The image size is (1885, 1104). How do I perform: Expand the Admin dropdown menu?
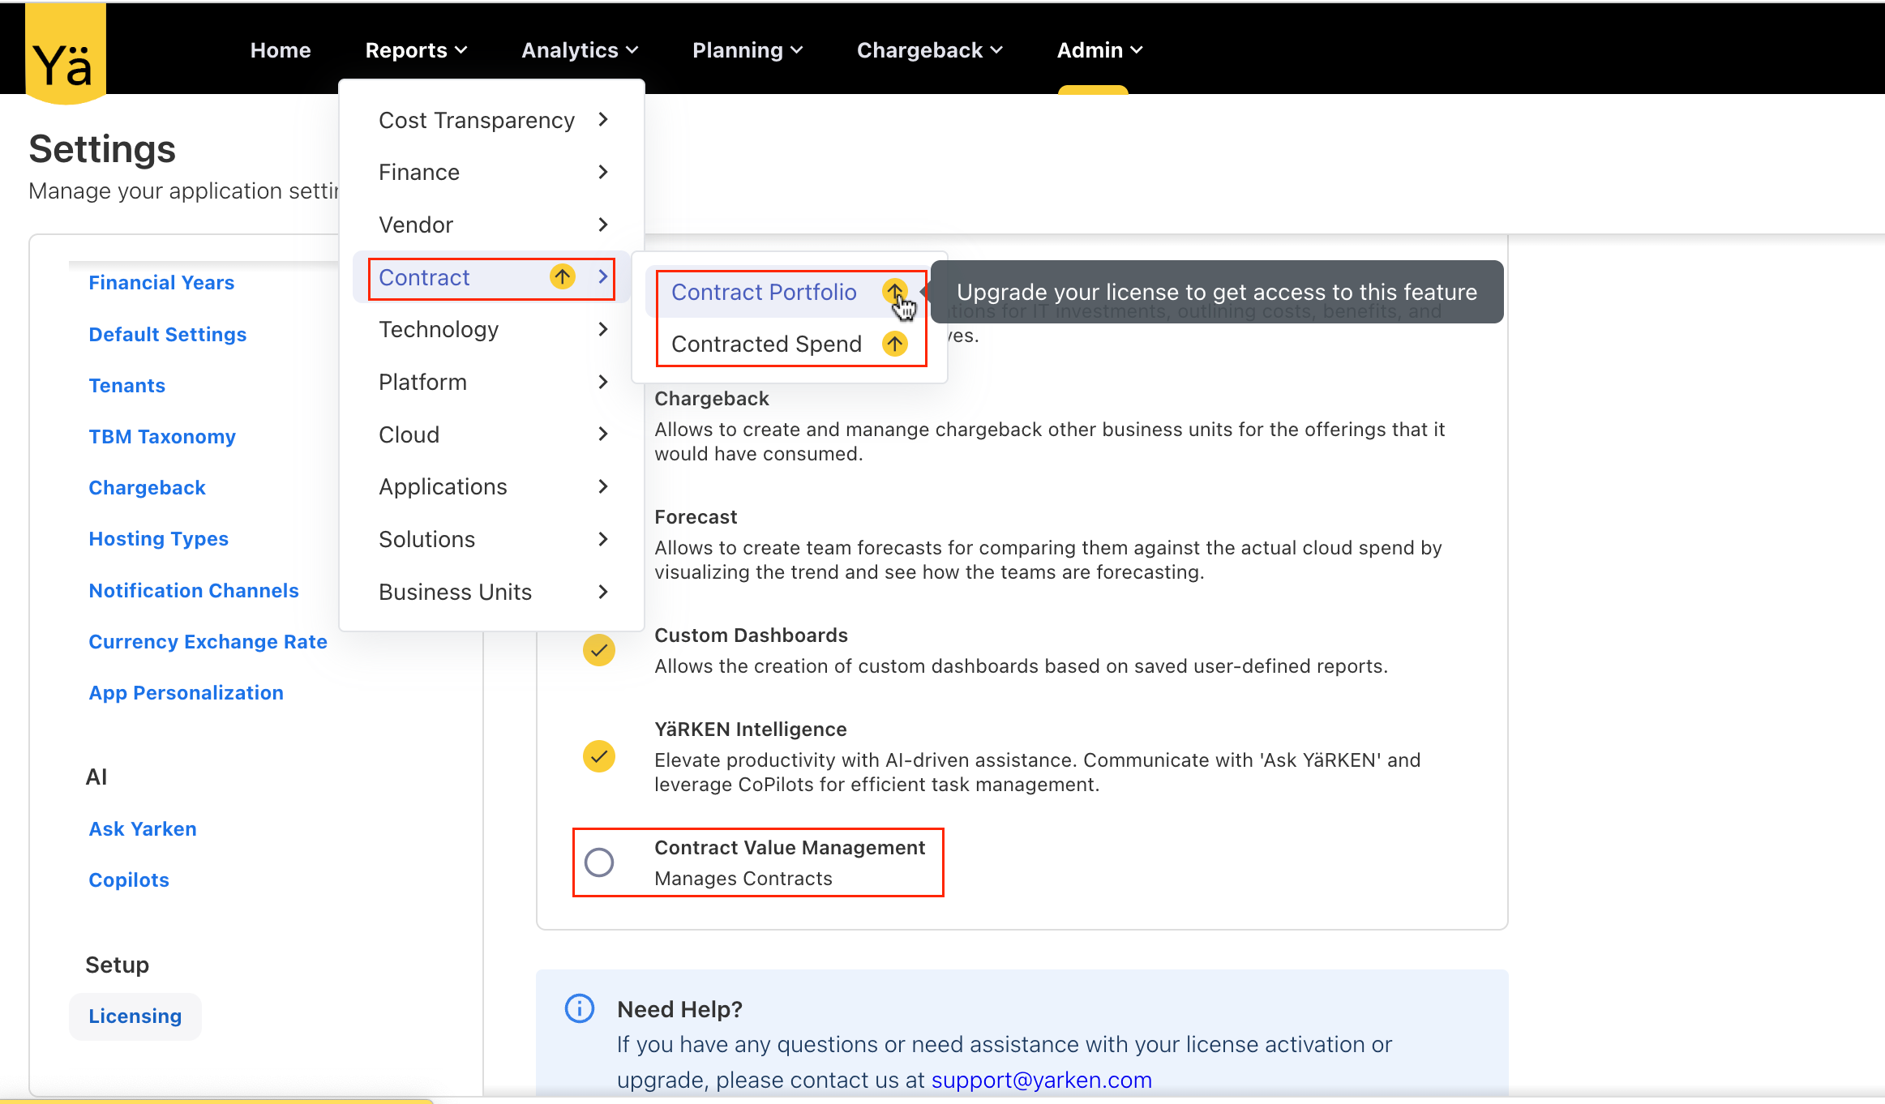[x=1099, y=50]
